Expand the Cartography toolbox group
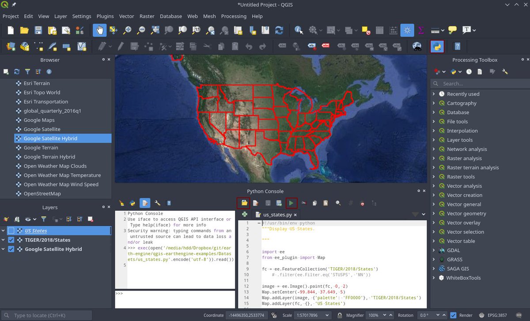530x321 pixels. tap(434, 103)
